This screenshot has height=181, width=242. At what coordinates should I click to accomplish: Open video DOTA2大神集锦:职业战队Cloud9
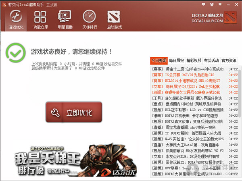(192, 174)
